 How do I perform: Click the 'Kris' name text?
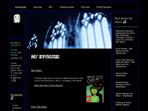pyautogui.click(x=19, y=45)
